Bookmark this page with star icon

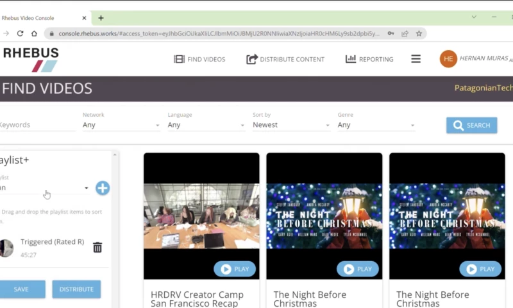tap(419, 33)
